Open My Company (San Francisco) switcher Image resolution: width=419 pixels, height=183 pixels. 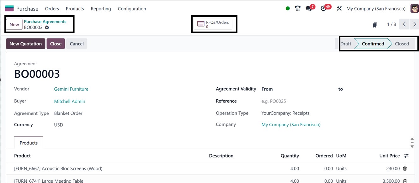pyautogui.click(x=376, y=9)
